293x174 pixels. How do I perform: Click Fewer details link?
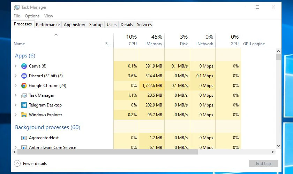coord(35,164)
